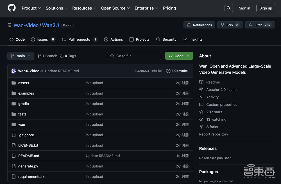Click the Go to file search field

[x=134, y=56]
